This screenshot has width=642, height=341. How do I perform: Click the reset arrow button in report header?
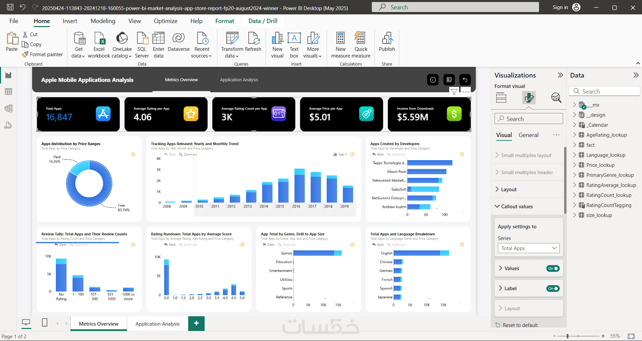click(x=465, y=80)
